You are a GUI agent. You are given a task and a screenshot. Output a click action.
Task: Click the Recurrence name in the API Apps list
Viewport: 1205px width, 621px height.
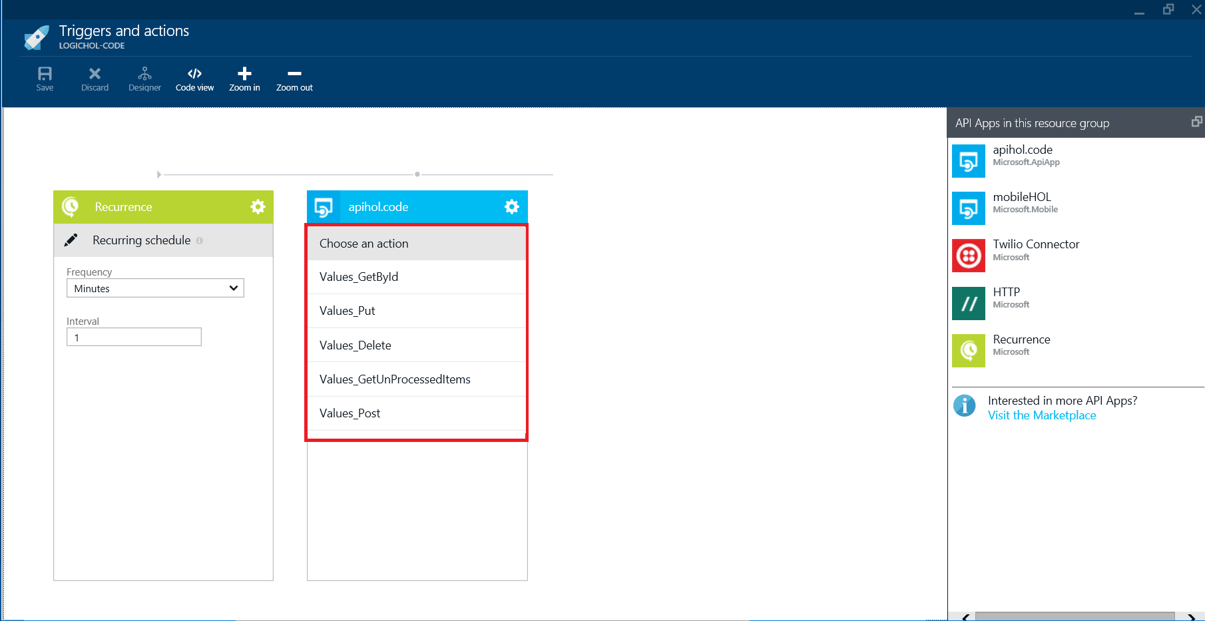coord(1021,339)
